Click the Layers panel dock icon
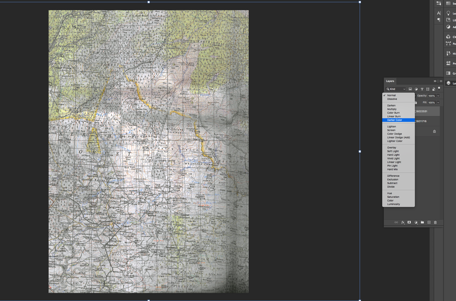 point(448,83)
